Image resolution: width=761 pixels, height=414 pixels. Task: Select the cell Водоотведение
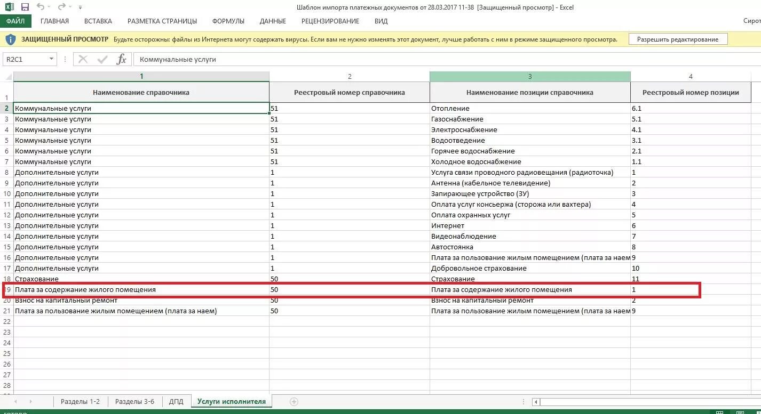pyautogui.click(x=530, y=140)
